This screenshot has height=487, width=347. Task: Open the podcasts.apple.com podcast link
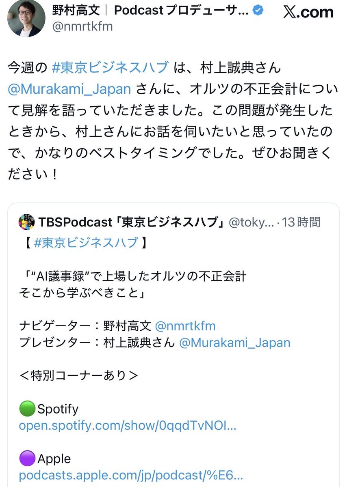131,476
